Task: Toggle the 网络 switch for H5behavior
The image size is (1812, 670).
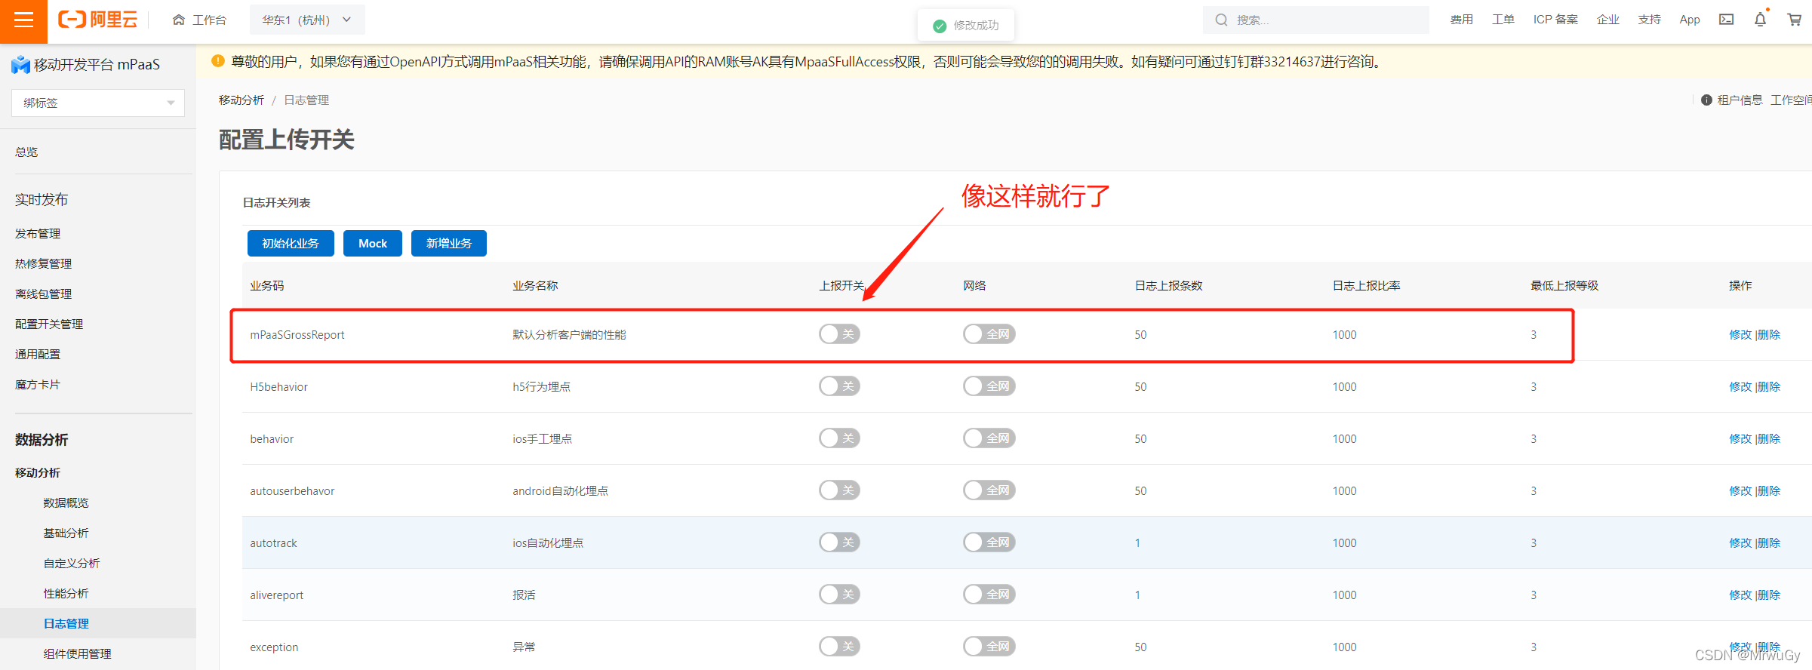Action: pos(989,386)
